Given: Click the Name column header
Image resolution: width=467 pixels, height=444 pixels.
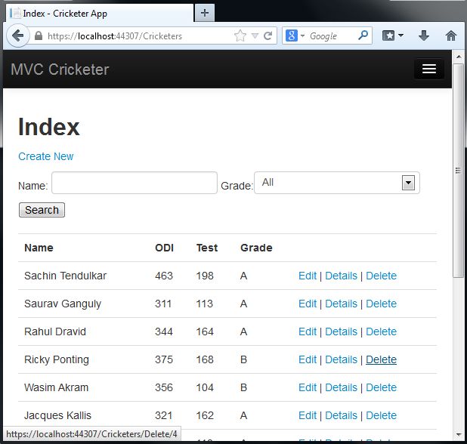Looking at the screenshot, I should click(x=39, y=248).
